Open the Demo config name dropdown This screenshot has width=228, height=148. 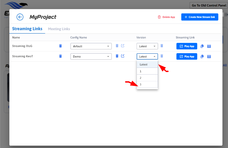click(91, 56)
